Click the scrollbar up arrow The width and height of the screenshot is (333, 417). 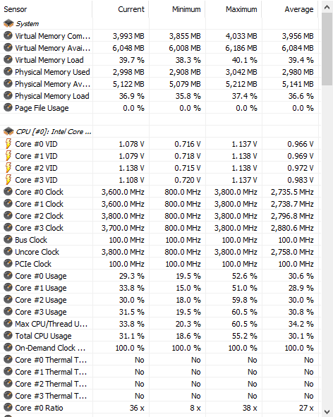[327, 7]
